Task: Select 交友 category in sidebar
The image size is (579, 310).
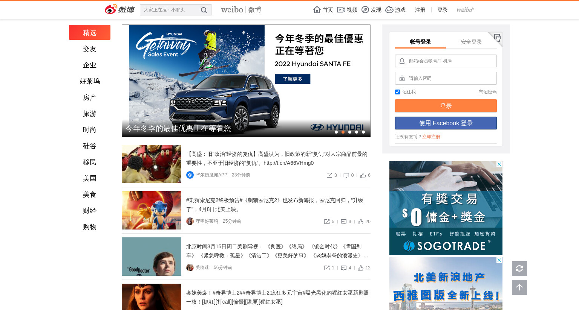Action: coord(90,49)
